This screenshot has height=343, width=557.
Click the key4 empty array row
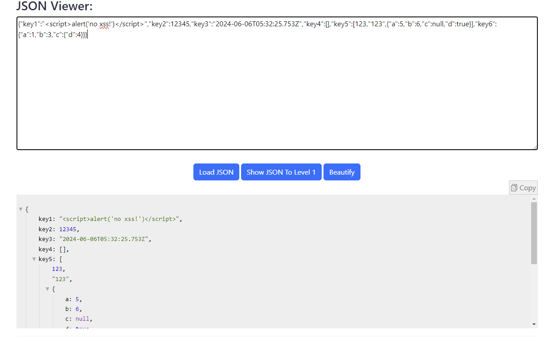[x=54, y=249]
